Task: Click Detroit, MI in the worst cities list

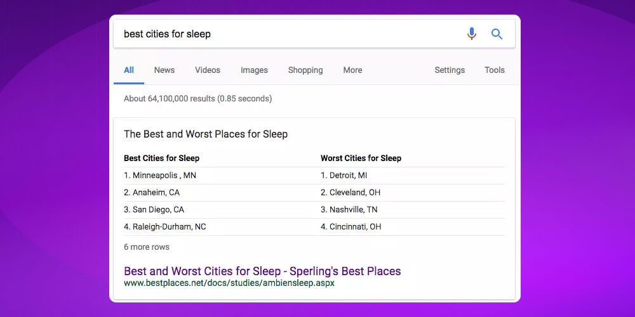Action: pos(344,175)
